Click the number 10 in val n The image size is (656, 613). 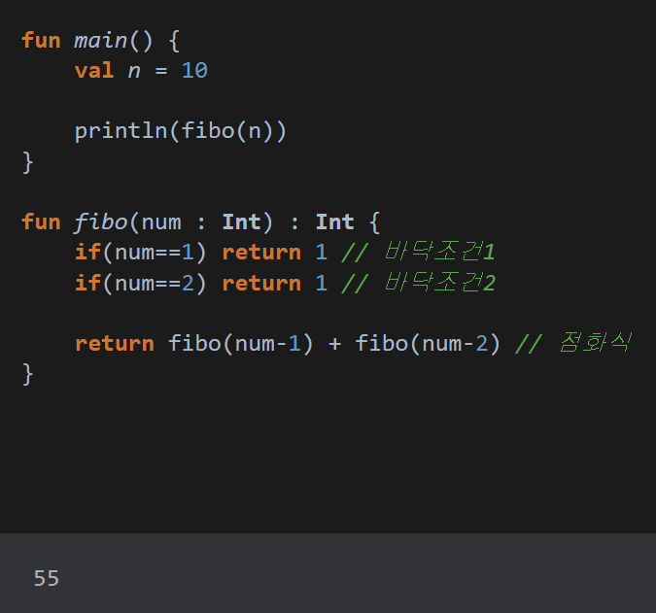194,70
